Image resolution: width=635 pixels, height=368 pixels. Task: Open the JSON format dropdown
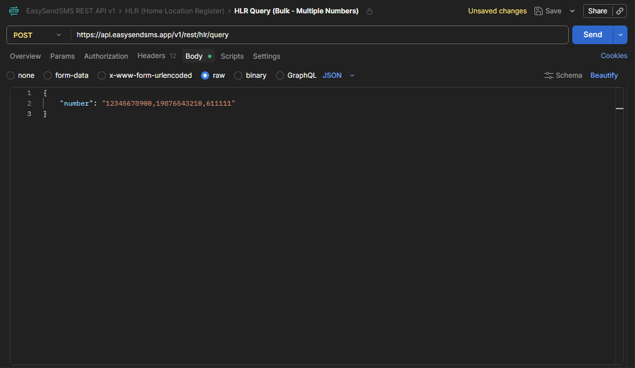pos(339,75)
